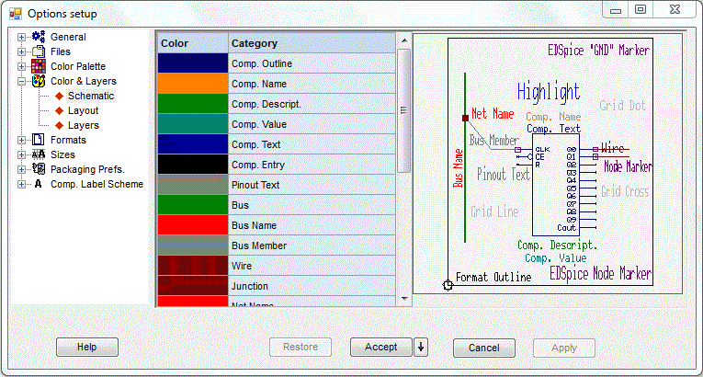Screen dimensions: 703x377
Task: Click the Color column header
Action: [x=193, y=43]
